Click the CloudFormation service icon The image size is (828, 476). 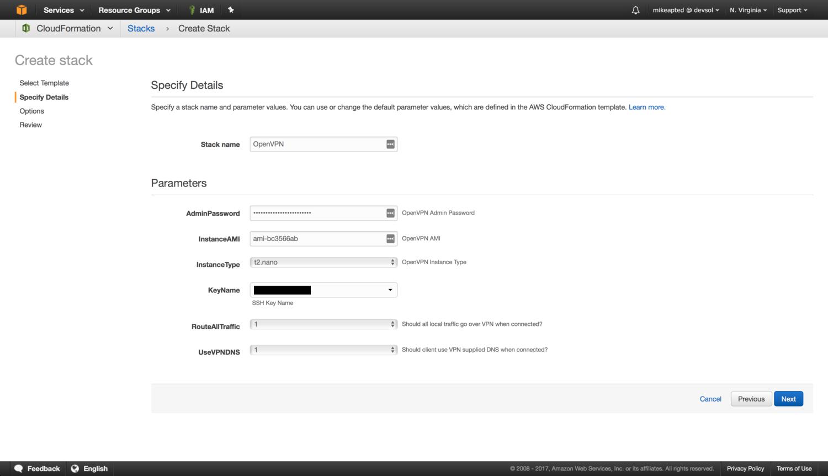click(26, 28)
